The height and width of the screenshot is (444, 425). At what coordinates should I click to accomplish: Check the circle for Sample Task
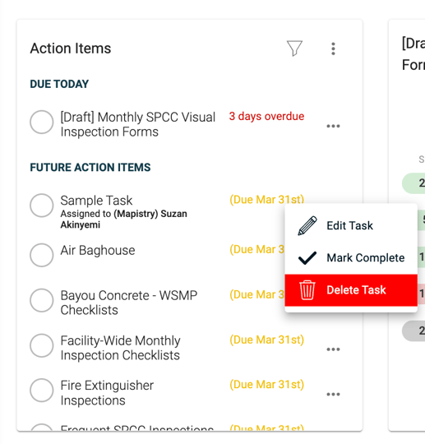[x=42, y=206]
